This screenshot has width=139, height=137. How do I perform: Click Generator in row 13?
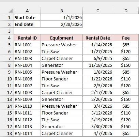62,99
